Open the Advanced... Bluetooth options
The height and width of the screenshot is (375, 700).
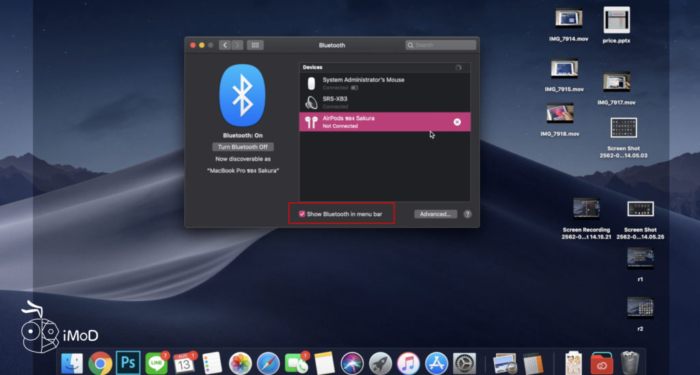click(x=435, y=214)
